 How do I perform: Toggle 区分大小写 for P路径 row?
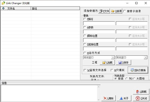tap(130, 19)
